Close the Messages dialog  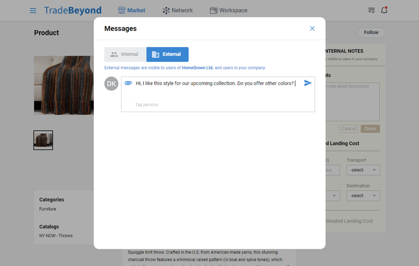312,28
